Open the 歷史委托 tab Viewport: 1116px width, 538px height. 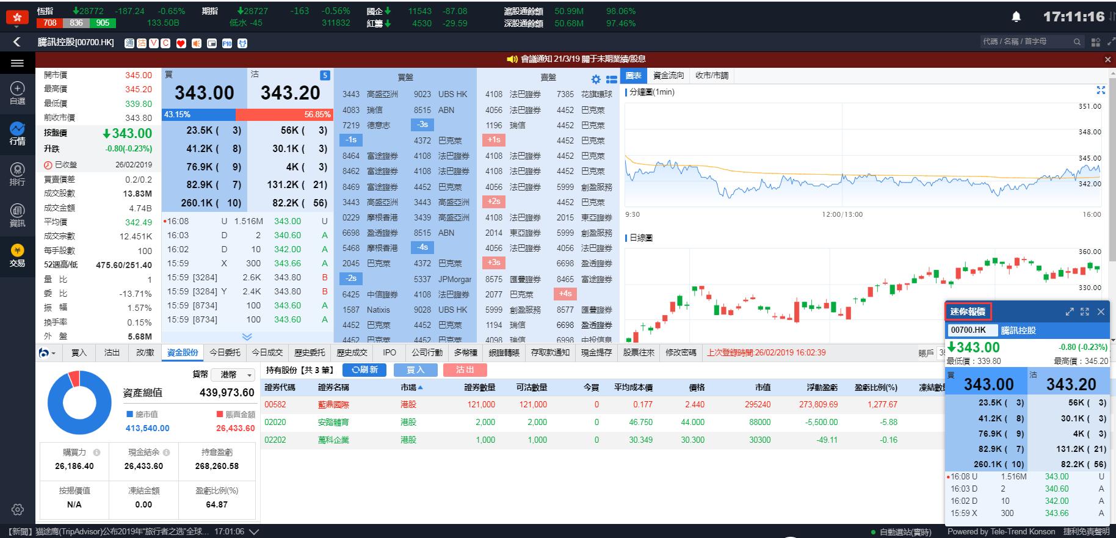[310, 352]
